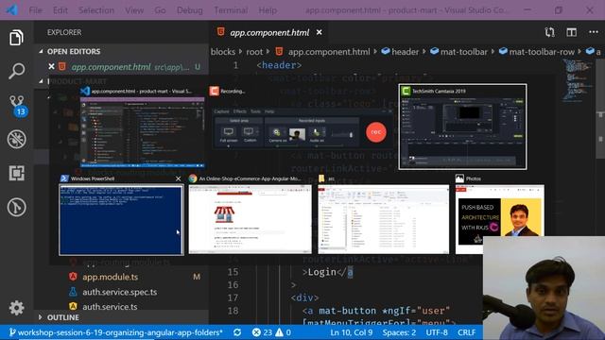The width and height of the screenshot is (605, 340).
Task: Close app.component.html in Open Editors list
Action: coord(51,67)
